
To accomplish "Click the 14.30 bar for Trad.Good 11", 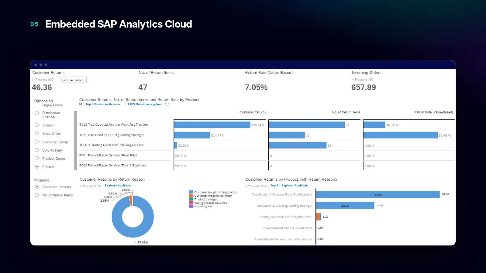I will point(345,206).
